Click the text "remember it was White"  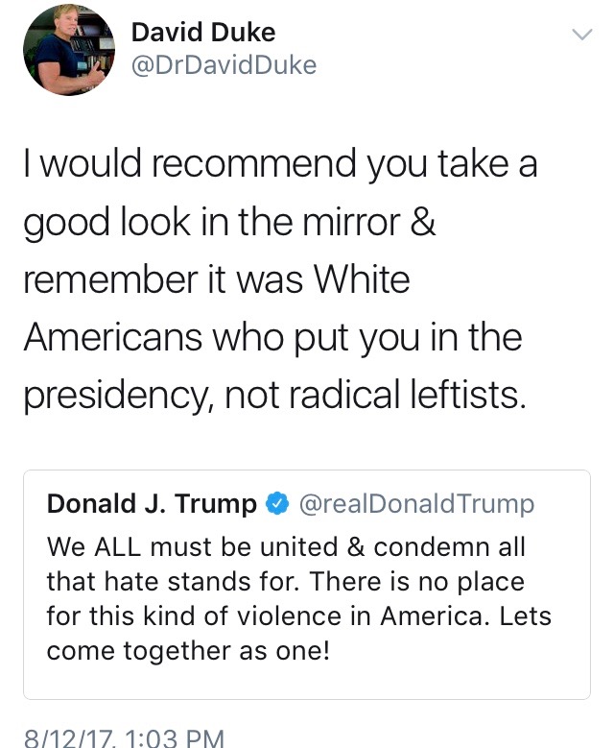pyautogui.click(x=216, y=280)
